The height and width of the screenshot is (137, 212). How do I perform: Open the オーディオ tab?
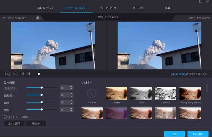pos(138,8)
